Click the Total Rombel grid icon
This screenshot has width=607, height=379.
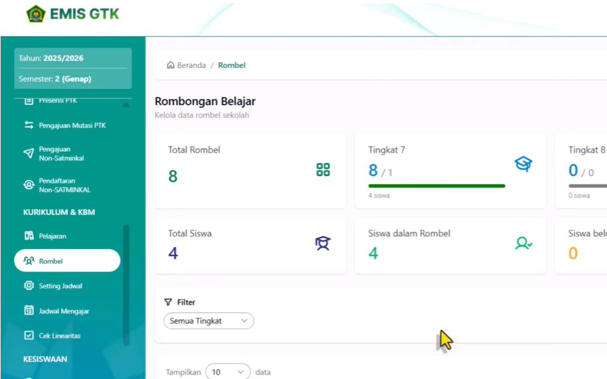coord(323,170)
